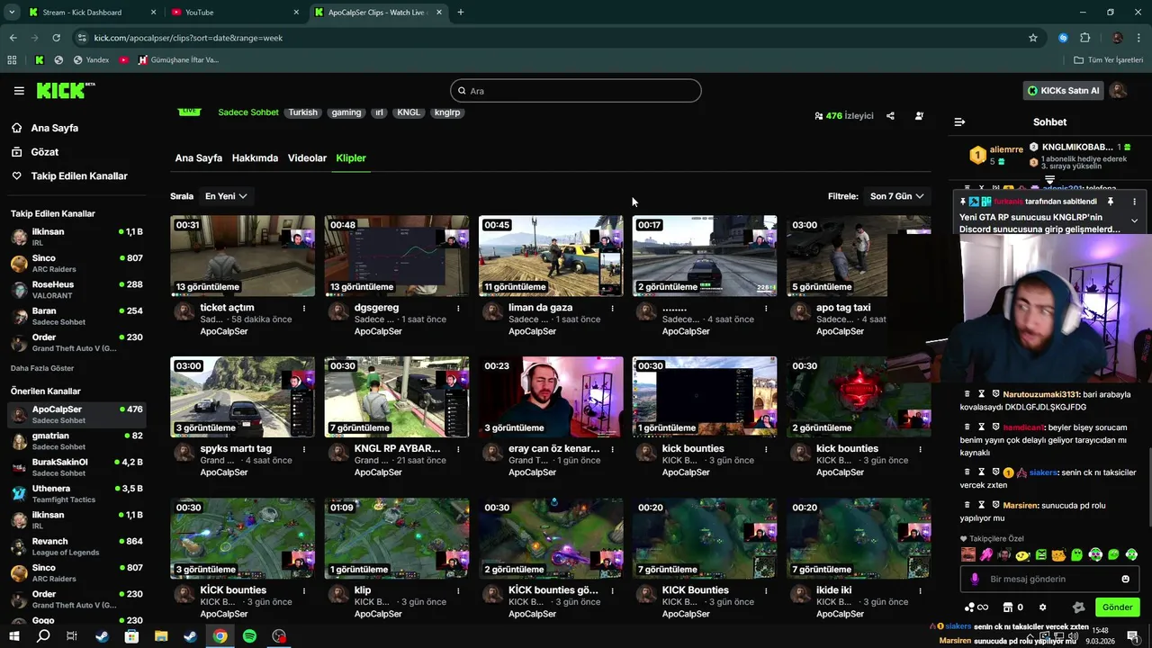Click the star badge icon near Gönder
1152x648 pixels.
1078,607
